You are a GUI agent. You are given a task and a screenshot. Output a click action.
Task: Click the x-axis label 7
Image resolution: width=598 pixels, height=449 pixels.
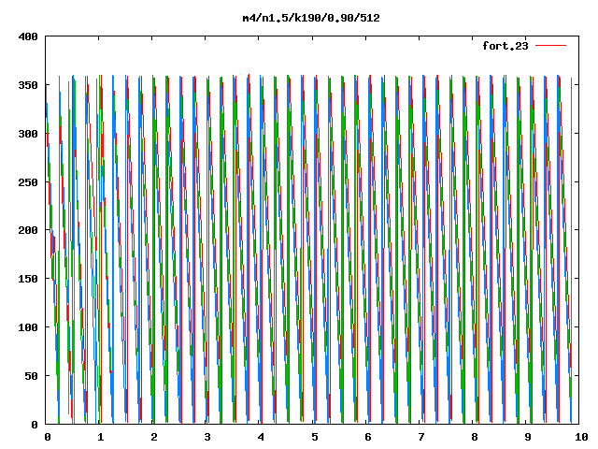point(421,437)
